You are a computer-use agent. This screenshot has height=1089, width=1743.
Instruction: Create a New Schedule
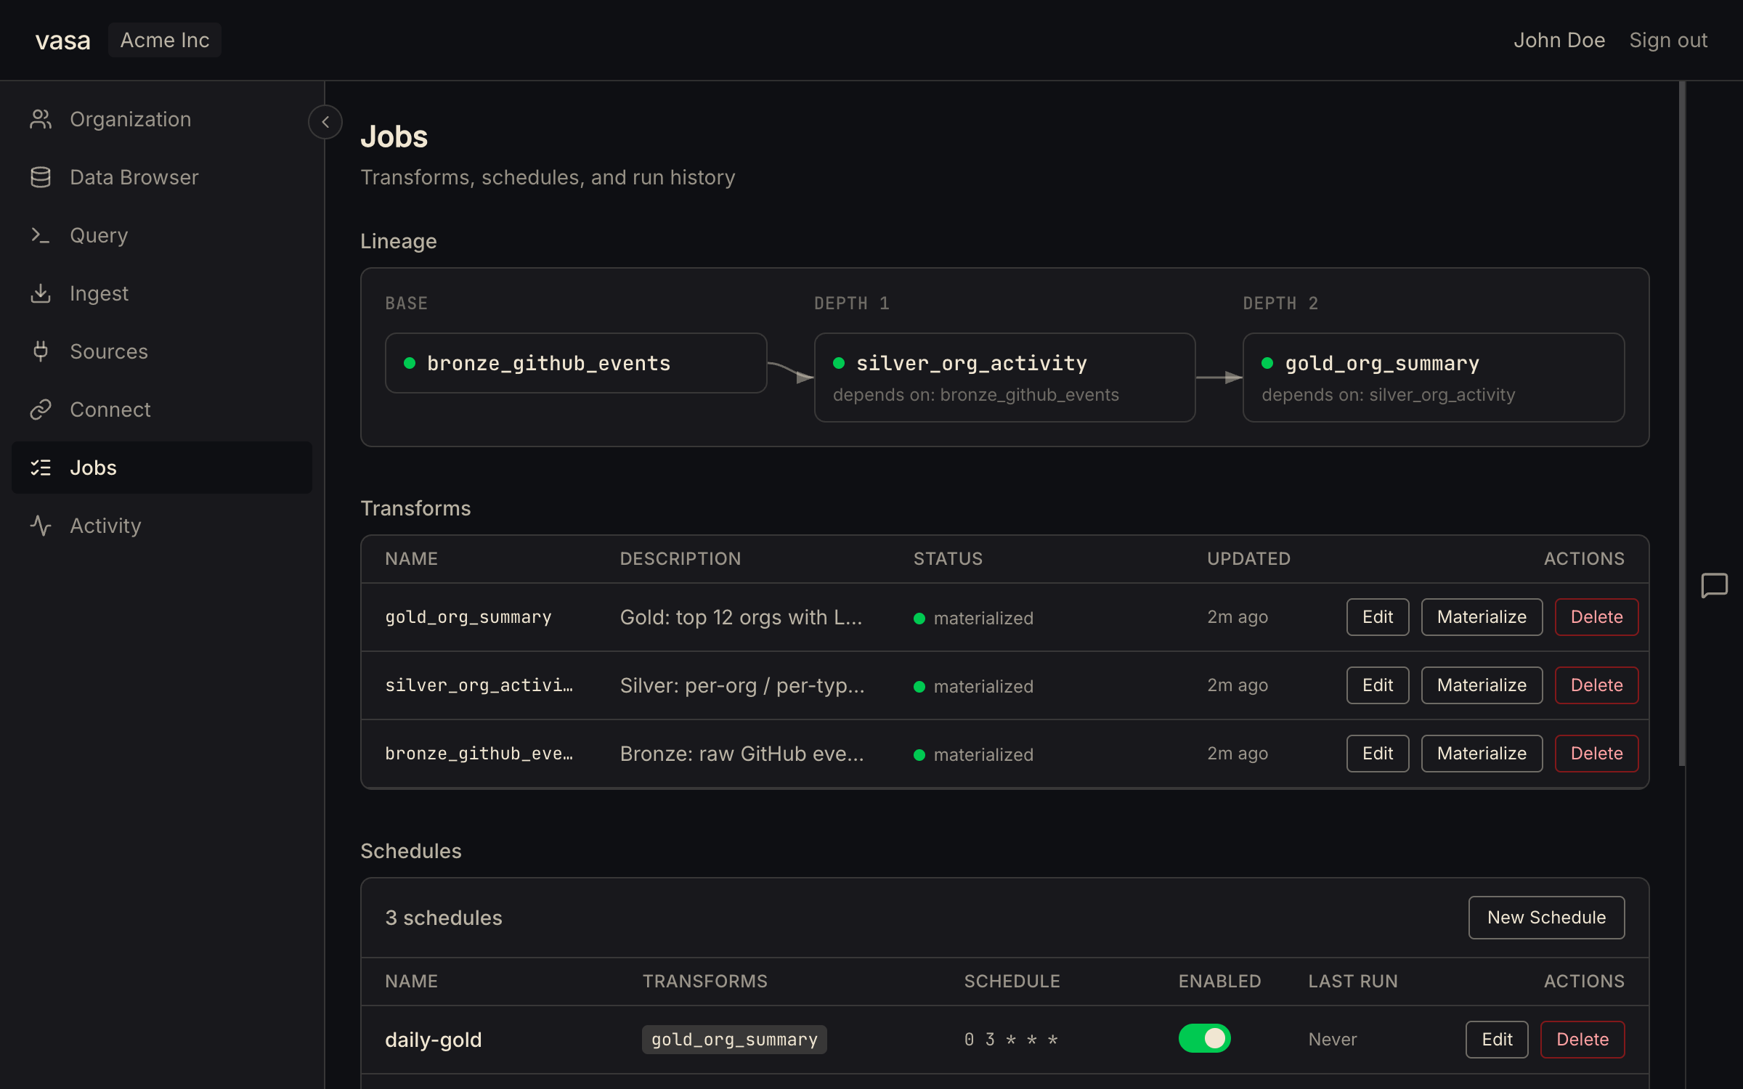[1546, 918]
